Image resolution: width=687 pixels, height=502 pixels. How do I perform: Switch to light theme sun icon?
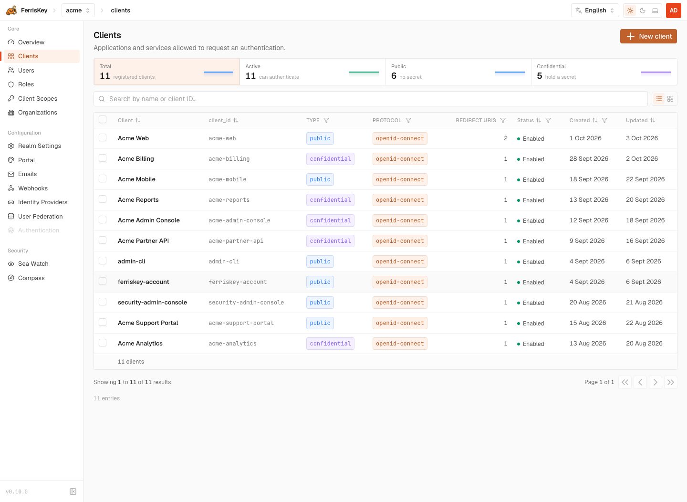coord(630,10)
